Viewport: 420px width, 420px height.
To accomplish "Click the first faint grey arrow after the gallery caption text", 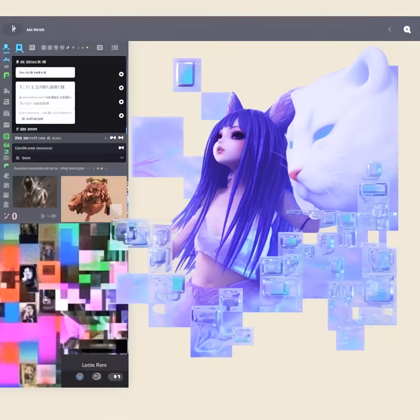I will pyautogui.click(x=89, y=169).
